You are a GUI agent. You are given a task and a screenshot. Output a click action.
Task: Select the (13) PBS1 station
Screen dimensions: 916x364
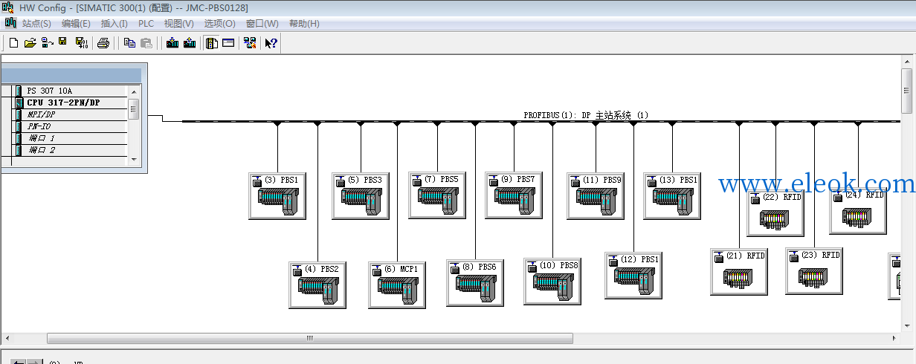coord(672,196)
